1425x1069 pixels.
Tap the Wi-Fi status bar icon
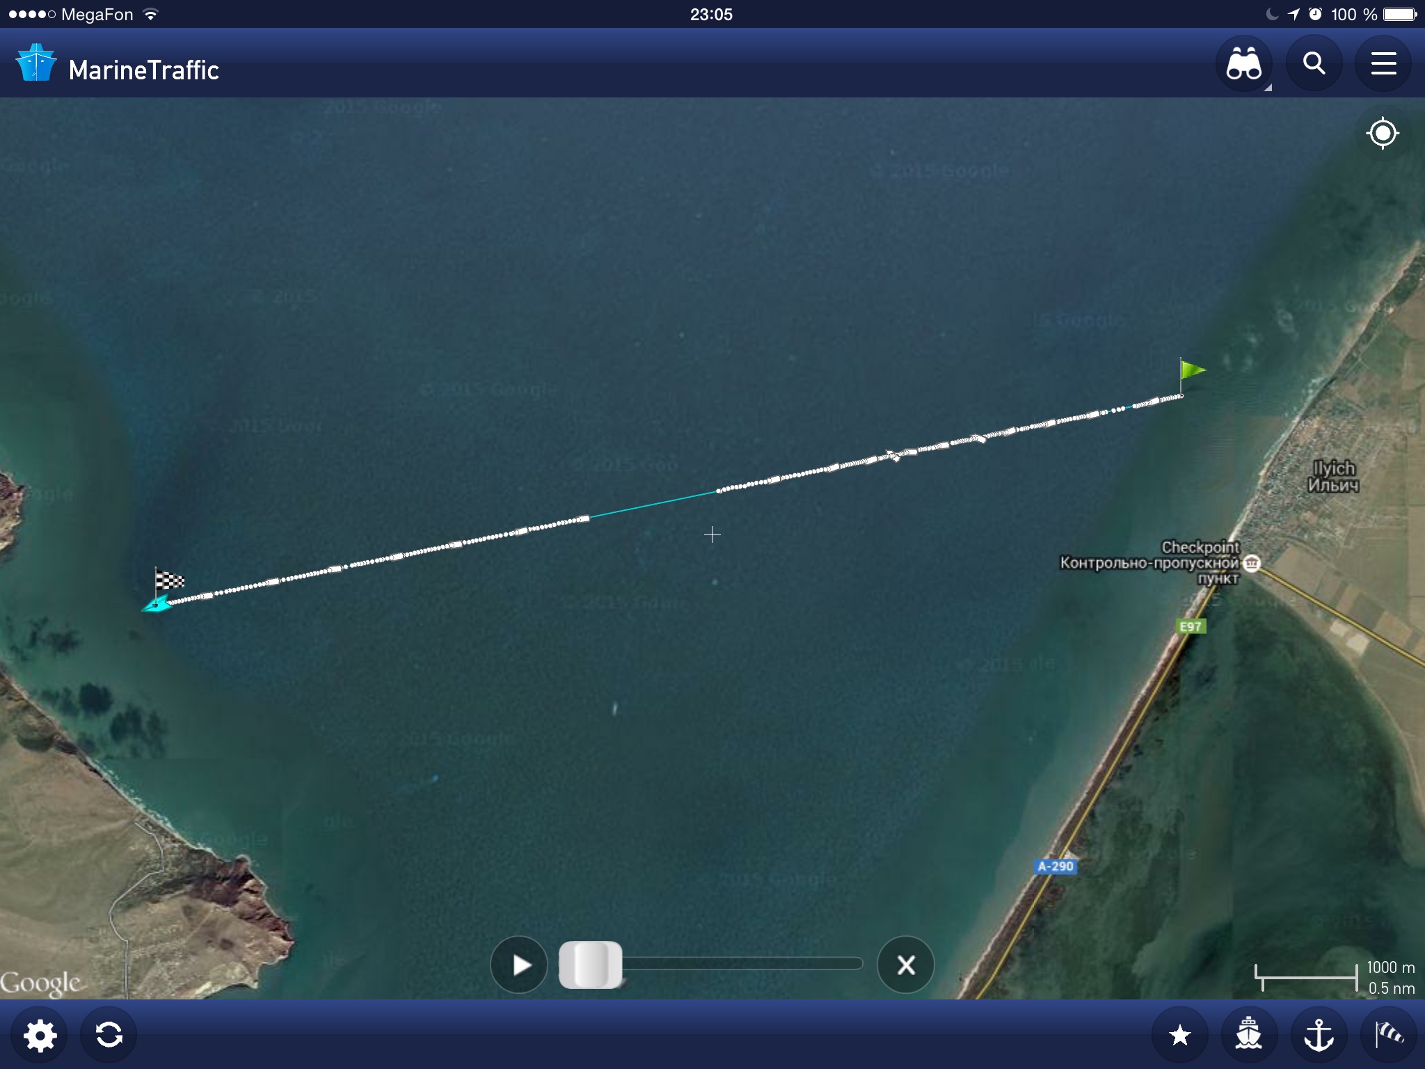tap(150, 14)
